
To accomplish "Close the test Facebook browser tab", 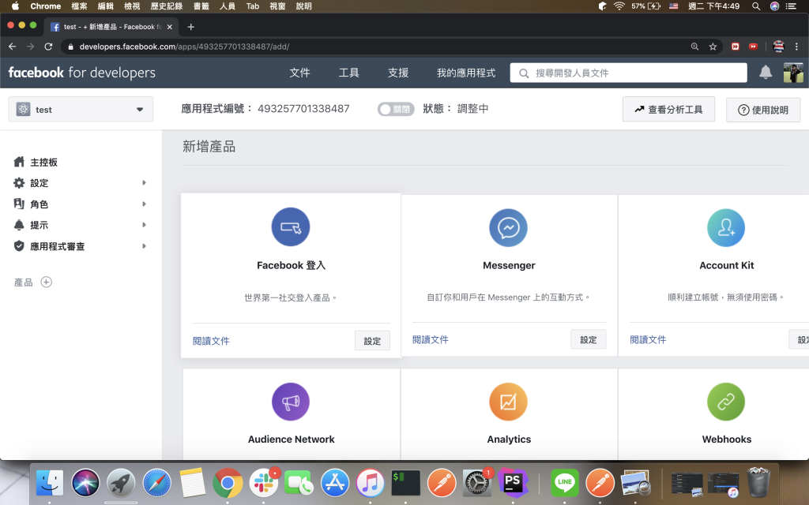I will pos(169,27).
